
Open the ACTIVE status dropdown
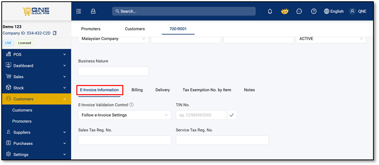click(x=331, y=39)
